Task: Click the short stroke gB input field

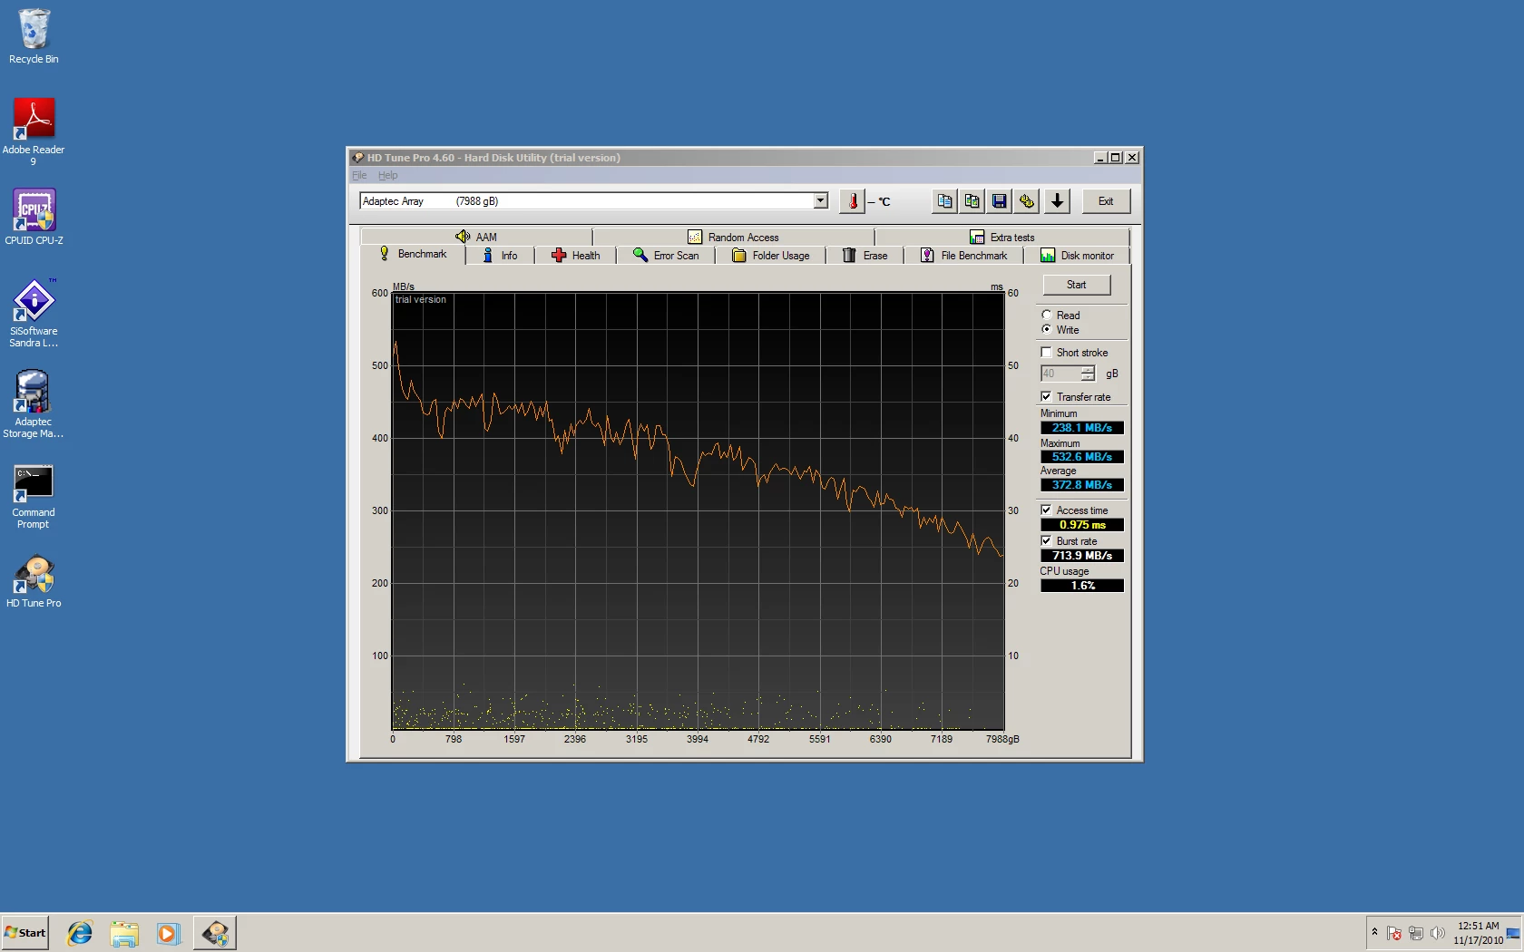Action: coord(1060,374)
